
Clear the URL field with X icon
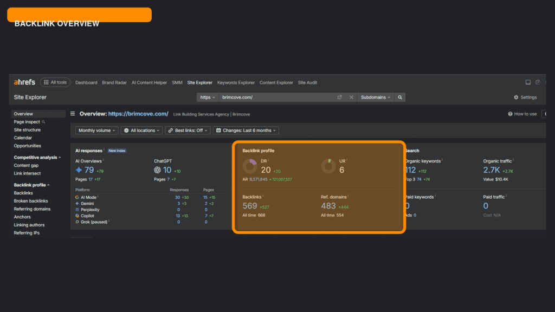tap(351, 97)
